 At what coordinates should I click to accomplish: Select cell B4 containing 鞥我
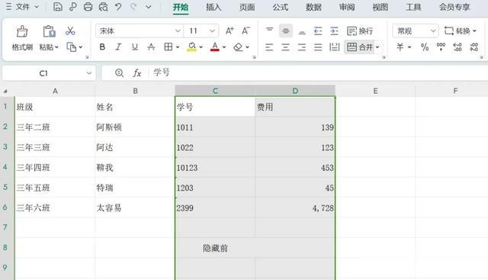point(135,168)
